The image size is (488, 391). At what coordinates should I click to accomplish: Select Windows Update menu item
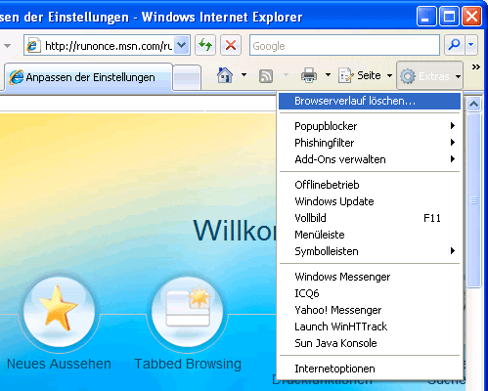click(370, 201)
